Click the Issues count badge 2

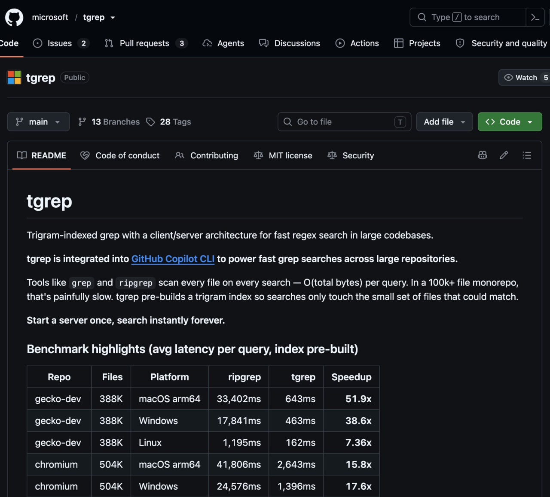(x=84, y=43)
